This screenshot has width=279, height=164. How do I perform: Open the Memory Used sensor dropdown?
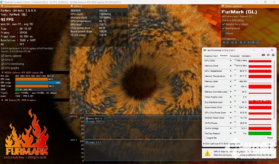[x=231, y=81]
